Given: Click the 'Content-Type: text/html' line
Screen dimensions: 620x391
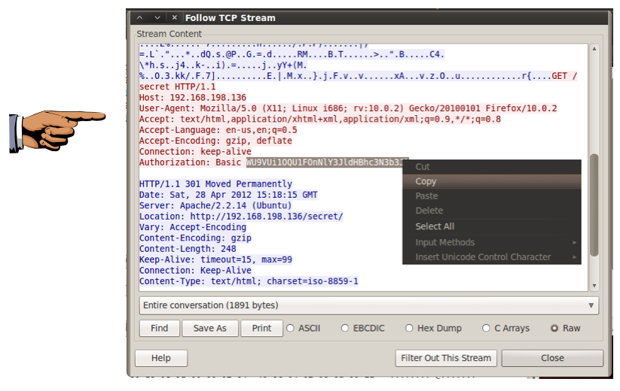Looking at the screenshot, I should (249, 281).
